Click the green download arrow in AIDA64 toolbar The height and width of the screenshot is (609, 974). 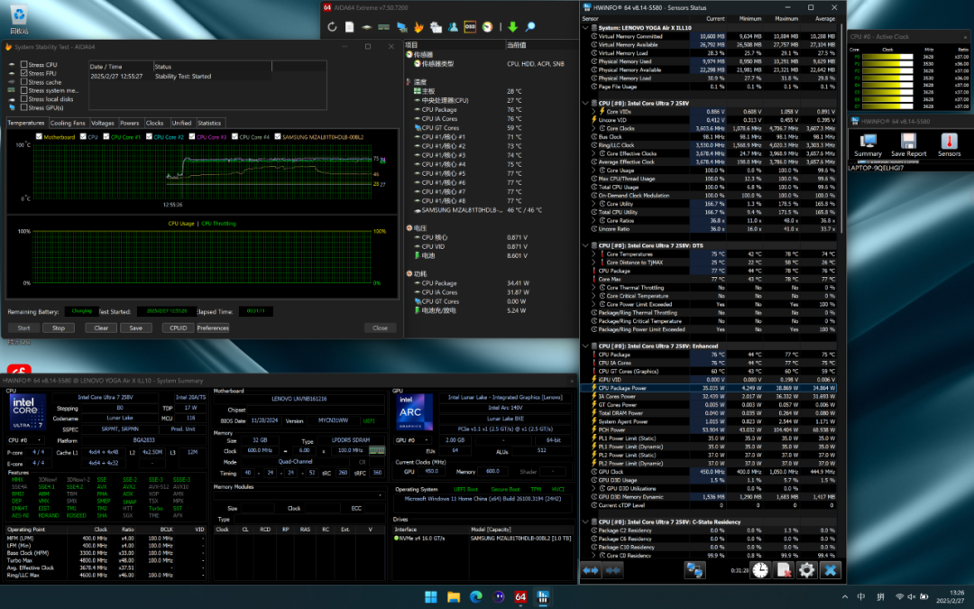512,27
